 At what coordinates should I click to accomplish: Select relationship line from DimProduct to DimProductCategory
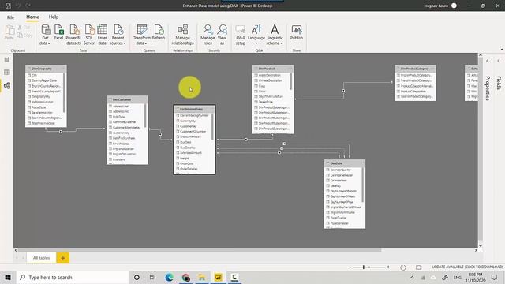pyautogui.click(x=343, y=91)
